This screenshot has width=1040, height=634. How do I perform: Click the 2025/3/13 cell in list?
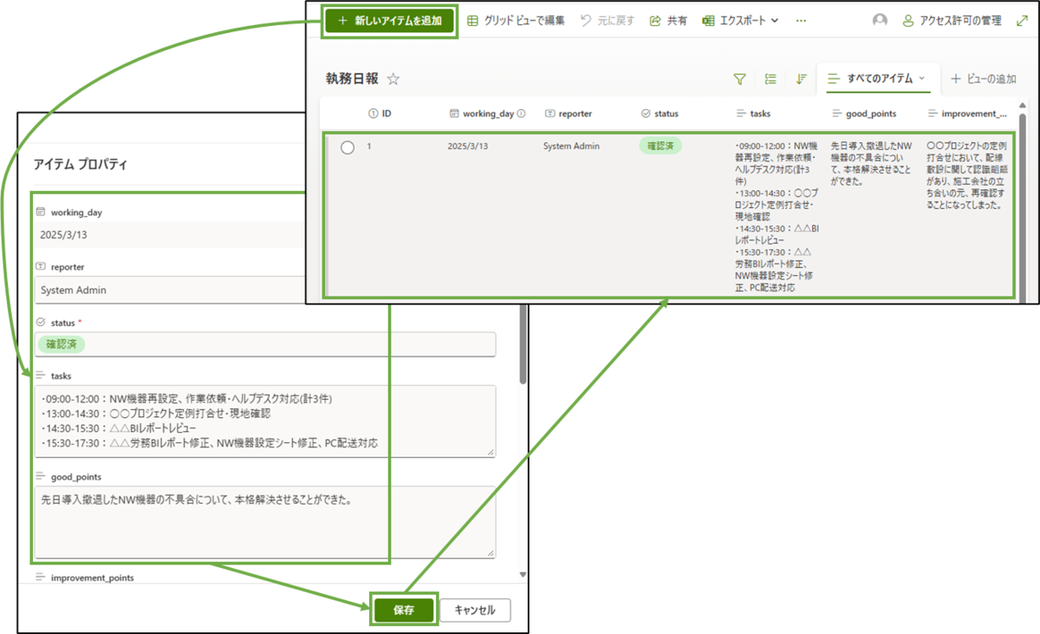point(468,147)
